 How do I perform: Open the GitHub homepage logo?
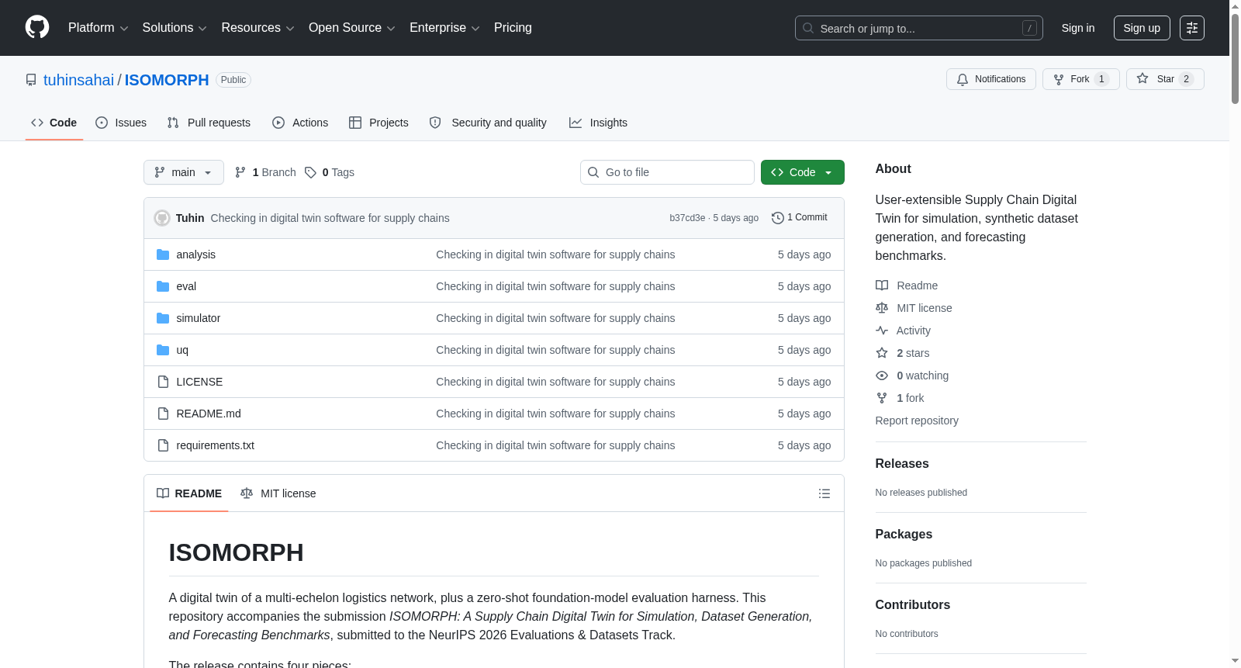tap(37, 28)
